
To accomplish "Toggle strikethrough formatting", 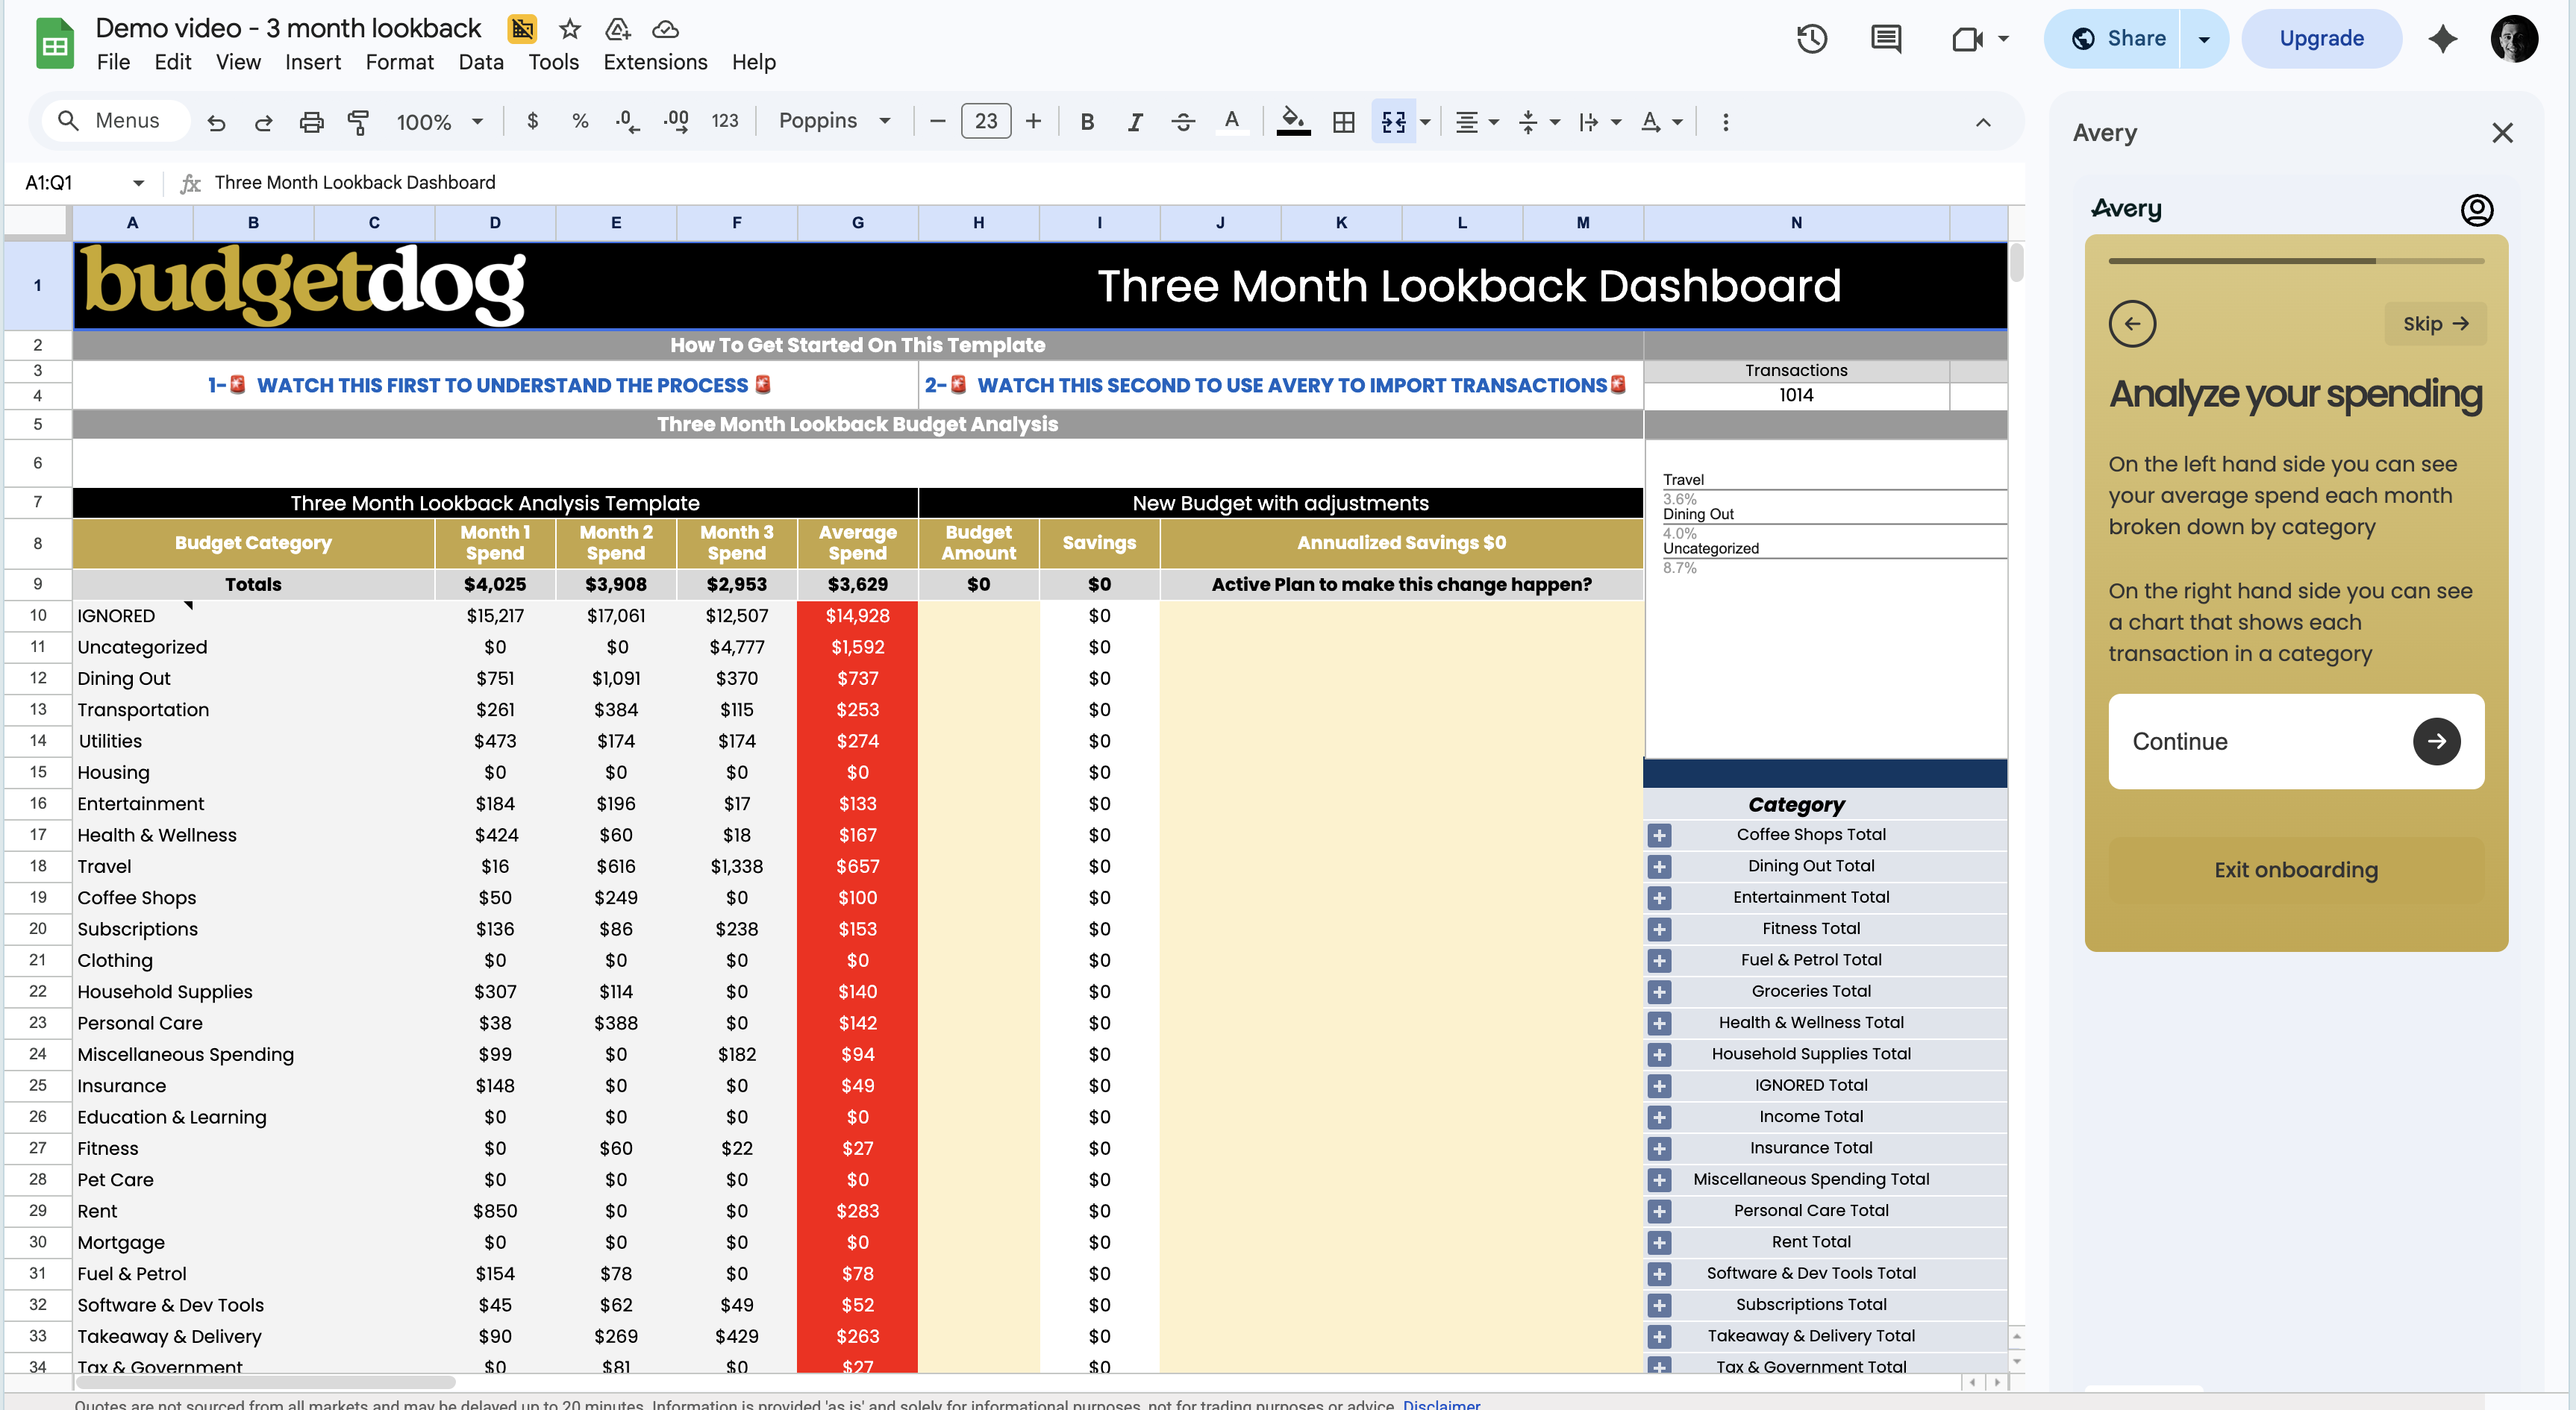I will click(x=1183, y=121).
